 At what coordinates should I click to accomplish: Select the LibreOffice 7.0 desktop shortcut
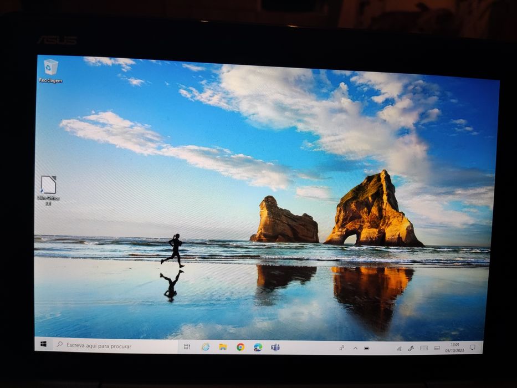[x=48, y=190]
